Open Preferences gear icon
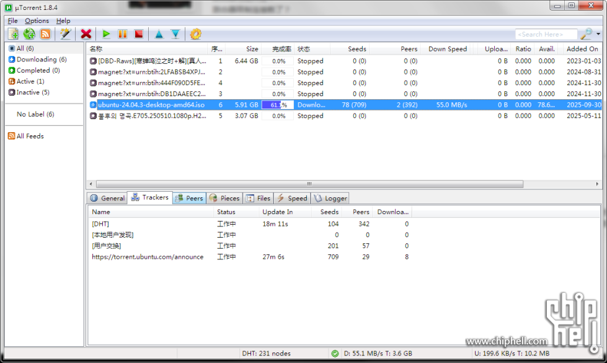 click(x=195, y=34)
